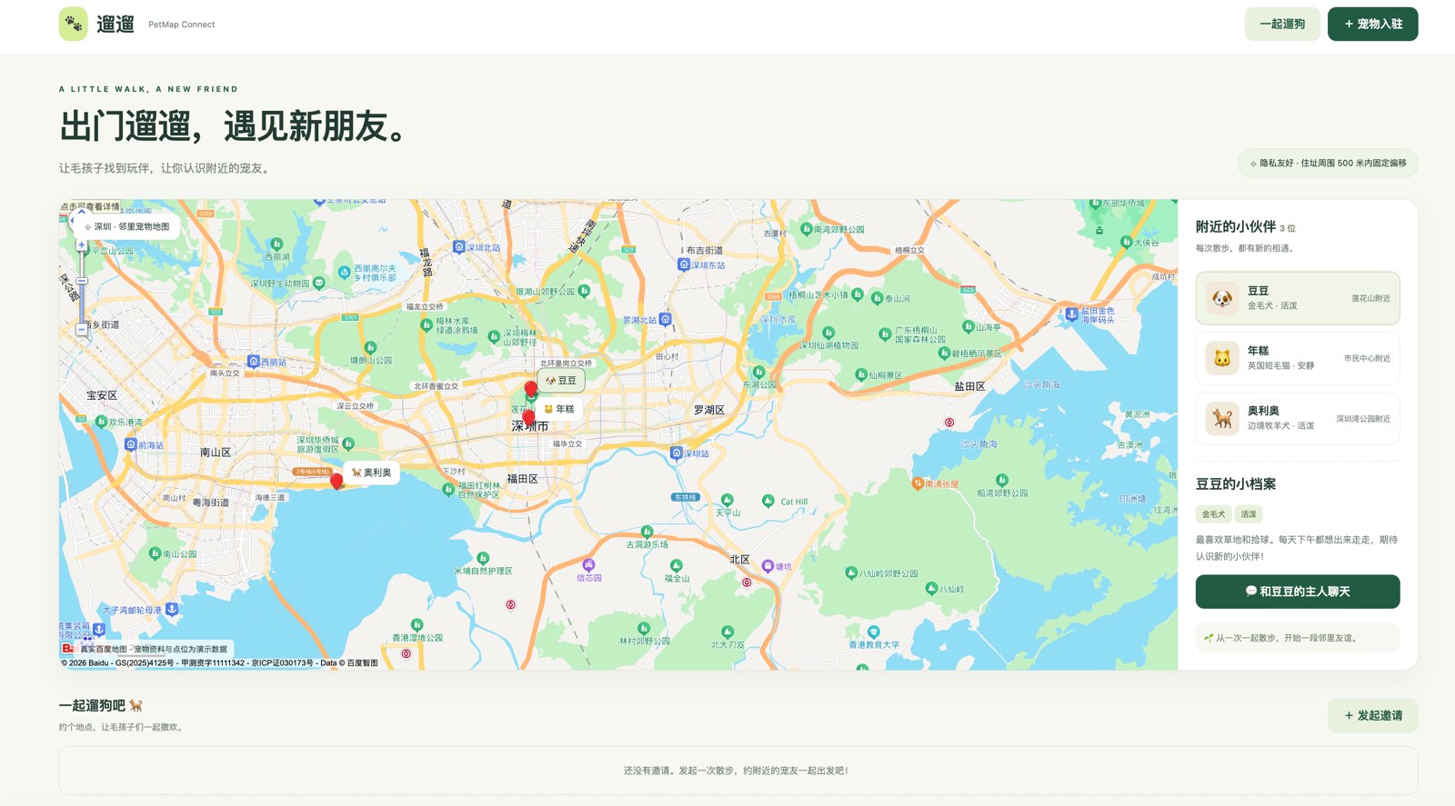The width and height of the screenshot is (1455, 806).
Task: Click the 豆豆 marker label on map
Action: (x=561, y=381)
